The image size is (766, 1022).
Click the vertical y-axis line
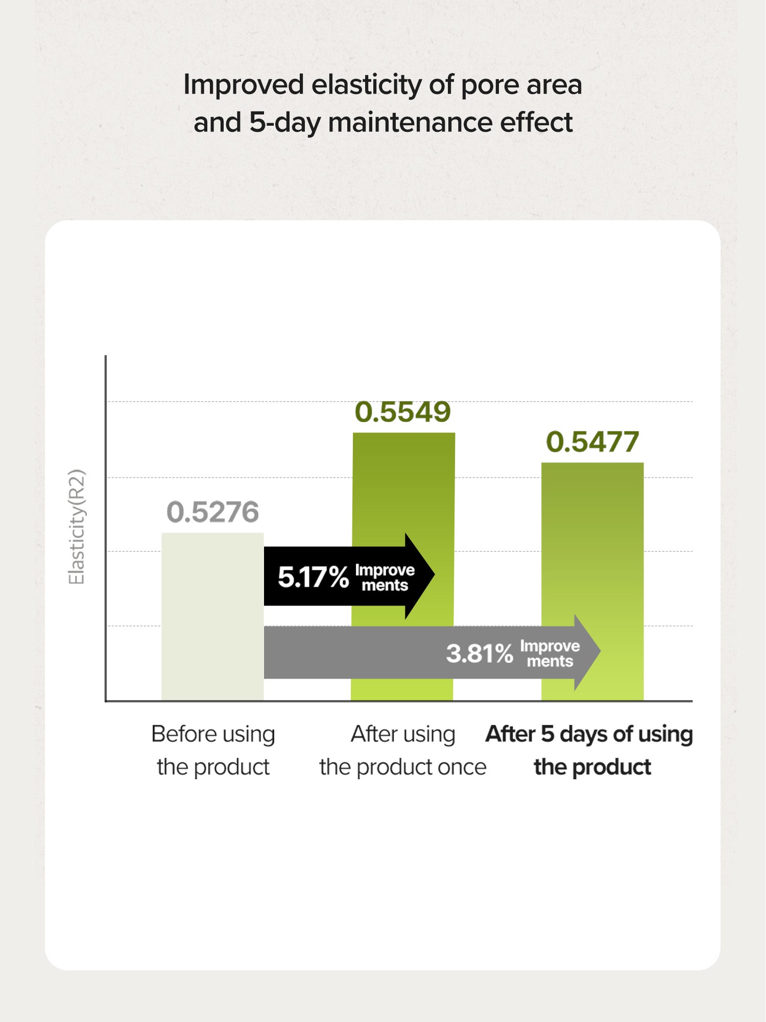pos(106,528)
